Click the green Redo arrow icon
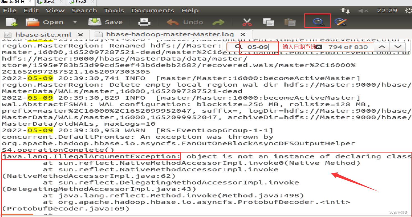Image resolution: width=412 pixels, height=217 pixels. click(218, 22)
